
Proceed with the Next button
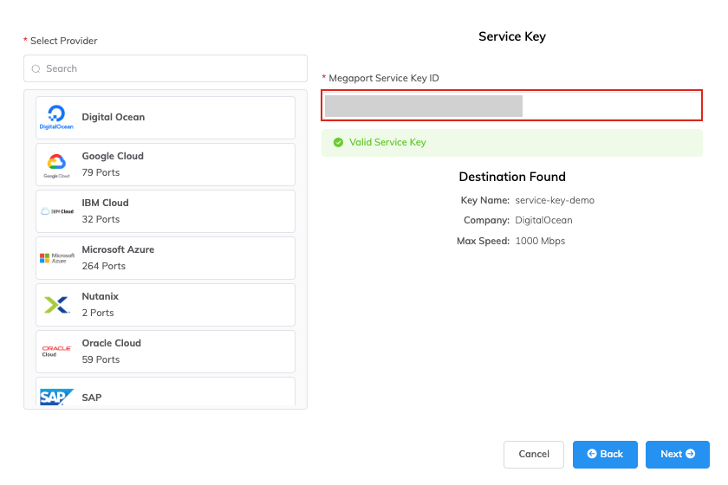678,454
